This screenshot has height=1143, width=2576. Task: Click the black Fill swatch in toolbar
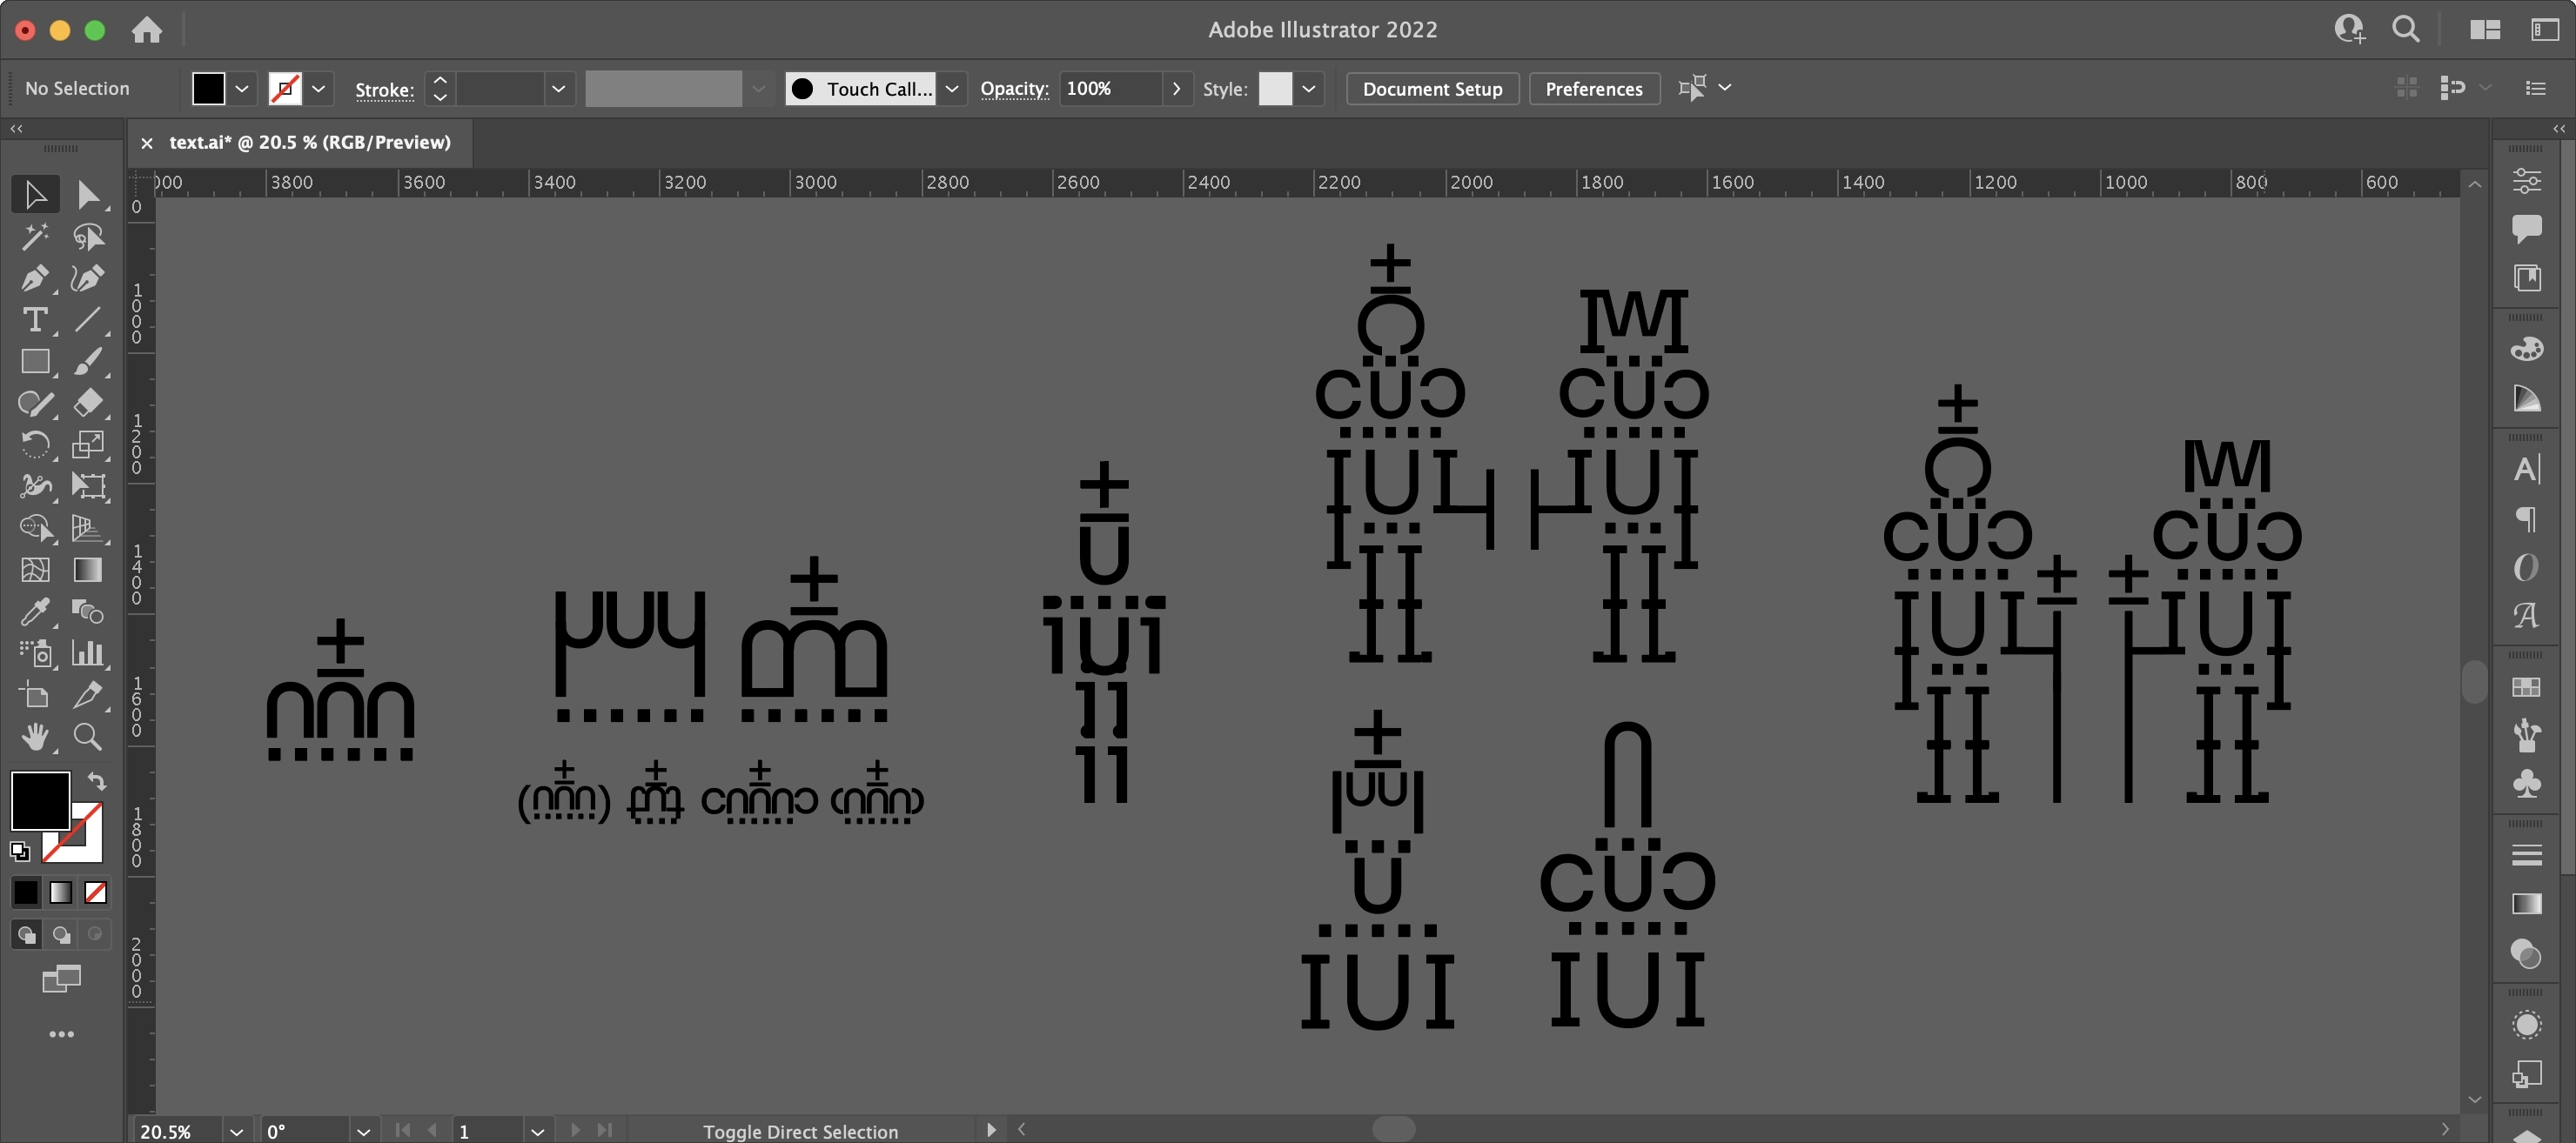pyautogui.click(x=40, y=800)
